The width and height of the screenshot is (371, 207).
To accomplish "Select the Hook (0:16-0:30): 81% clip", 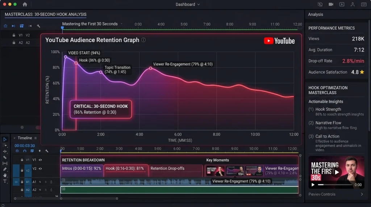I will [126, 170].
